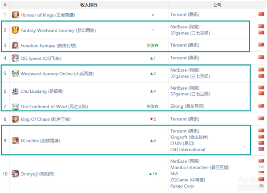Click the Onmyoji app icon
Screen dimensions: 267x193
click(x=15, y=174)
